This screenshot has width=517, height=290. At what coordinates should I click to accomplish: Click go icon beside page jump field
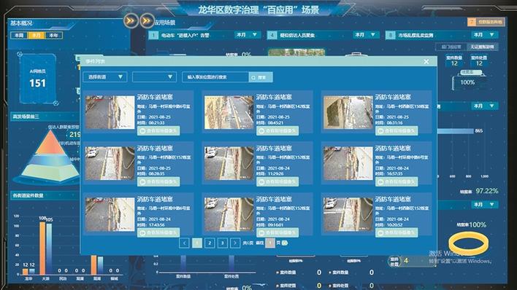[285, 243]
